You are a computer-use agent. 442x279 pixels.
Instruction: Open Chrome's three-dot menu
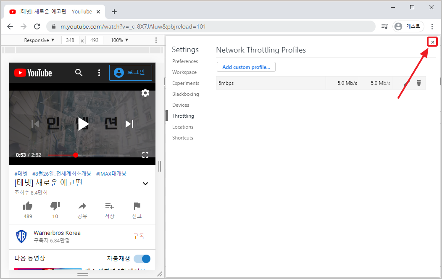(x=432, y=26)
